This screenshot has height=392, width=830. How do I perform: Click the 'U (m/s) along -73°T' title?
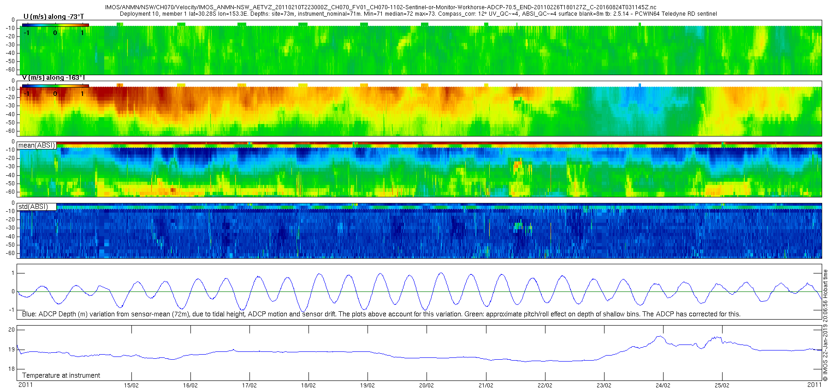click(x=54, y=17)
